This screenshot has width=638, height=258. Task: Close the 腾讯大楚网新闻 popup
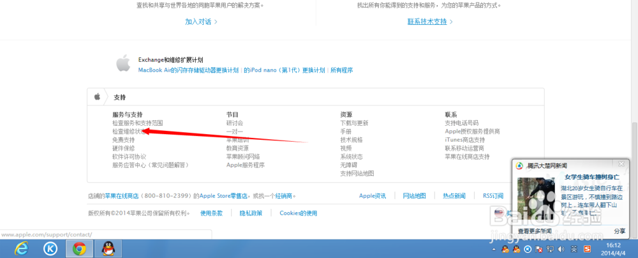pyautogui.click(x=621, y=164)
